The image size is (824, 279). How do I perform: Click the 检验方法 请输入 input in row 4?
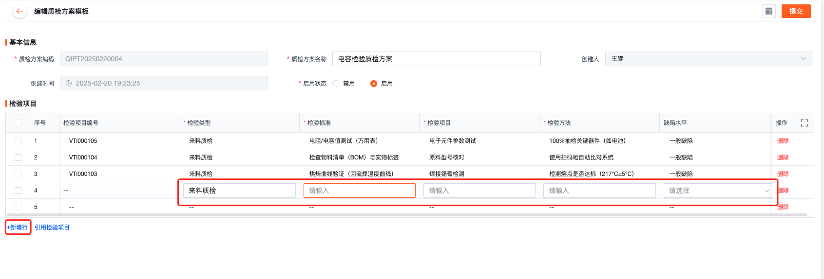click(x=599, y=191)
